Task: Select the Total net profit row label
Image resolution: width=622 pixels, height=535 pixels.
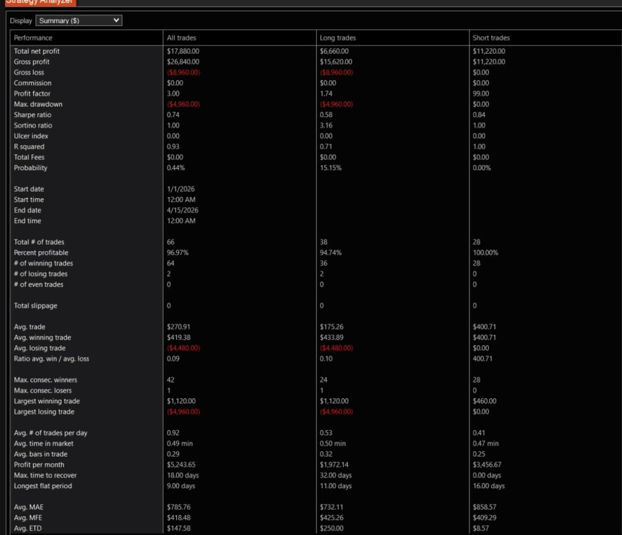Action: click(37, 51)
